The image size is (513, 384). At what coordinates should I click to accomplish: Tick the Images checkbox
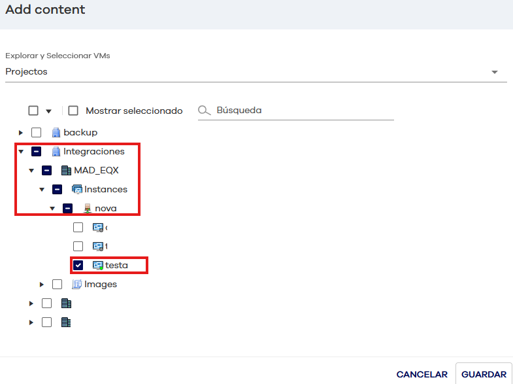pyautogui.click(x=58, y=285)
